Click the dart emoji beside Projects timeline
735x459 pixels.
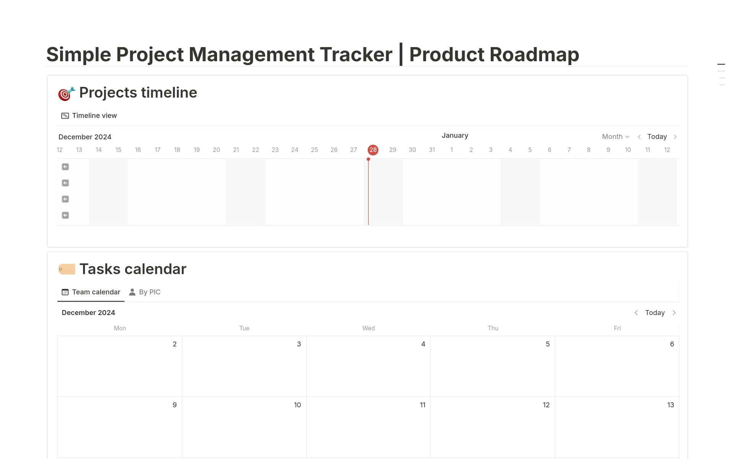tap(66, 92)
